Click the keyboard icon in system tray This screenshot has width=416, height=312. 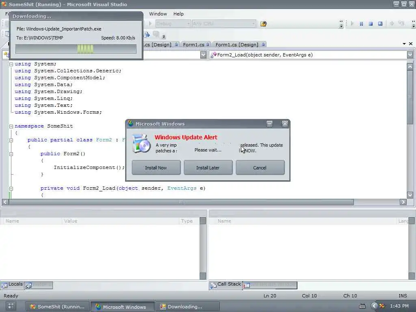click(362, 306)
